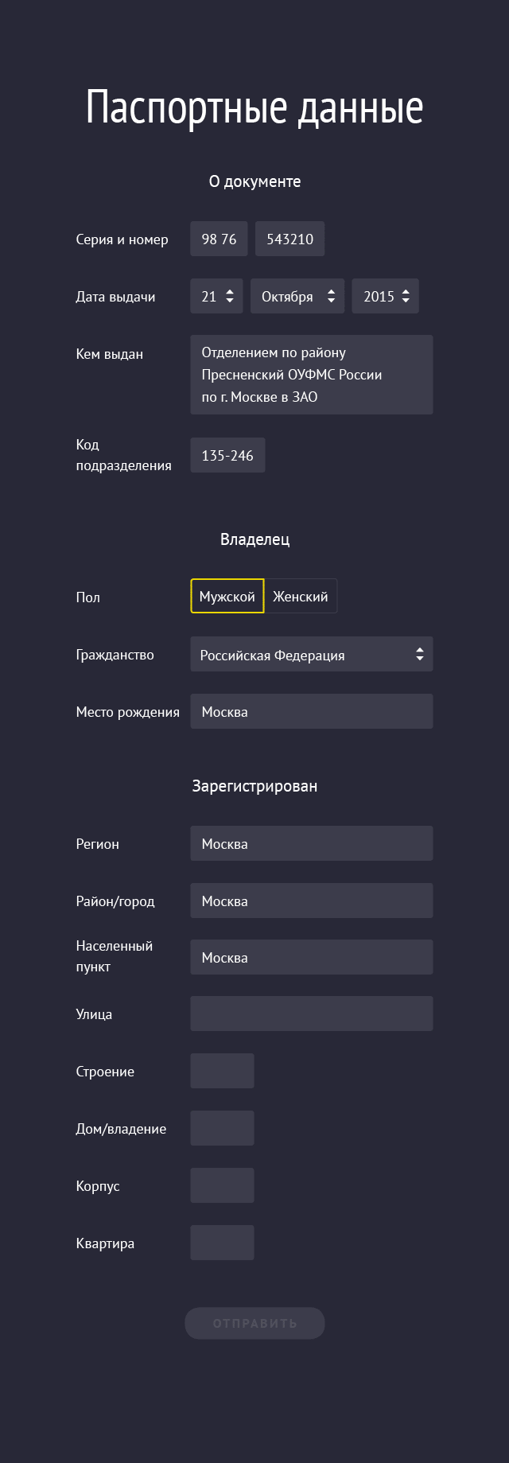509x1463 pixels.
Task: Focus the Кем выдан text area
Action: point(312,375)
